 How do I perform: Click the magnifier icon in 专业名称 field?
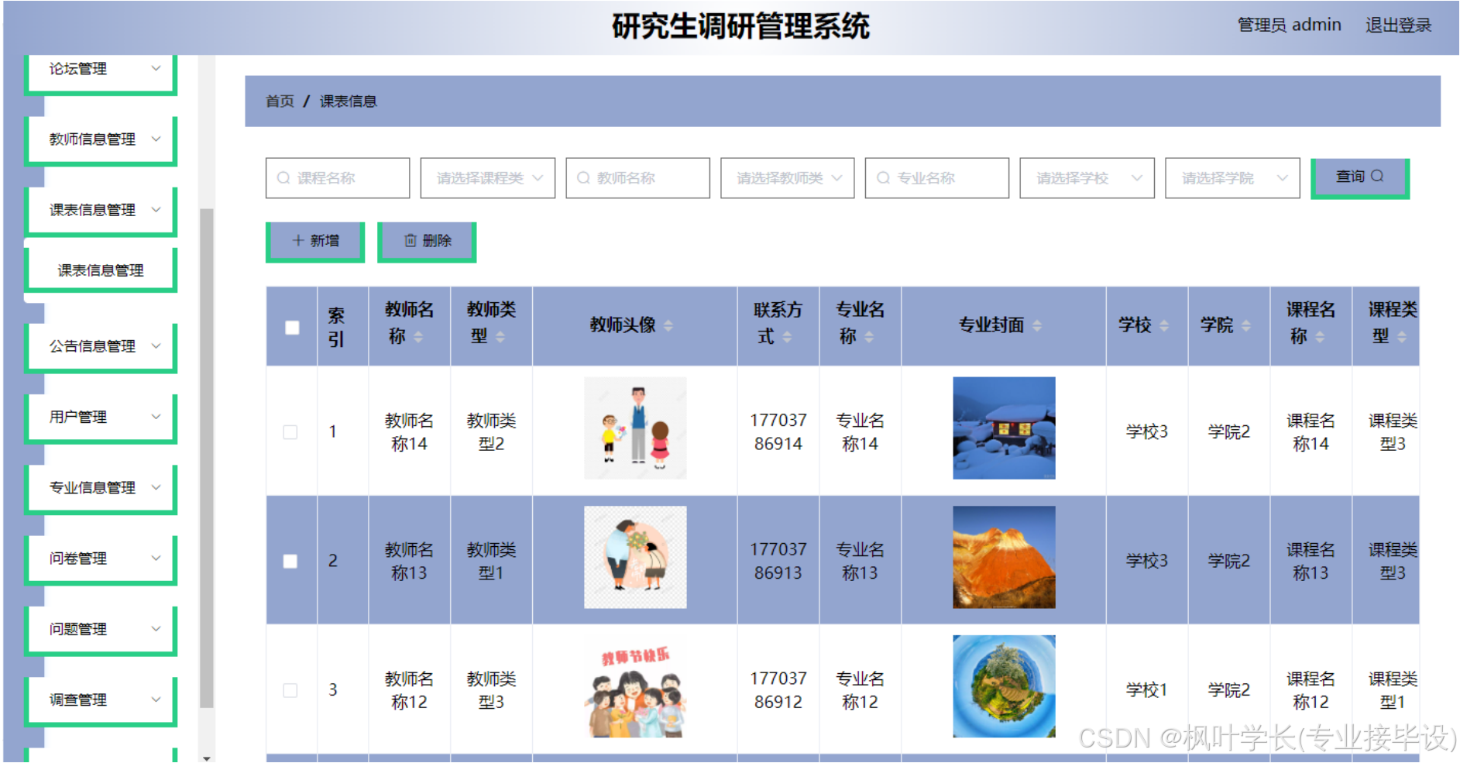tap(883, 178)
